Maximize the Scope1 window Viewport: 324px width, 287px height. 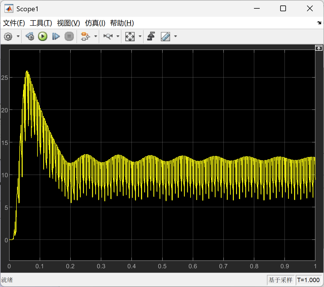coord(283,8)
